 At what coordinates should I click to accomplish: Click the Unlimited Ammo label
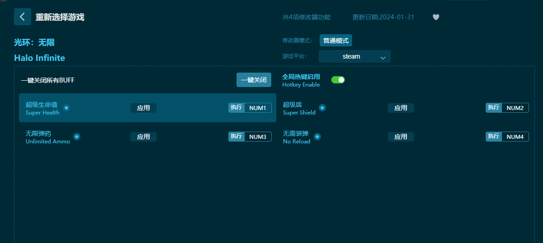[48, 142]
